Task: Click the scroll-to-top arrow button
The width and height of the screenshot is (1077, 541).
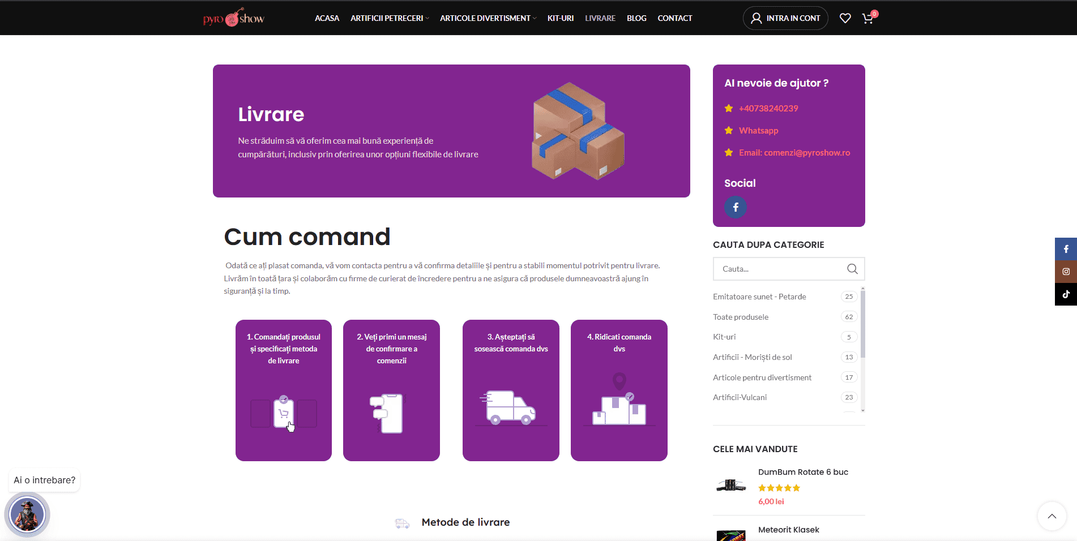Action: pyautogui.click(x=1052, y=516)
